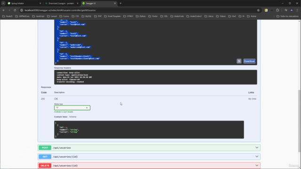Click the OK response description

pyautogui.click(x=56, y=99)
